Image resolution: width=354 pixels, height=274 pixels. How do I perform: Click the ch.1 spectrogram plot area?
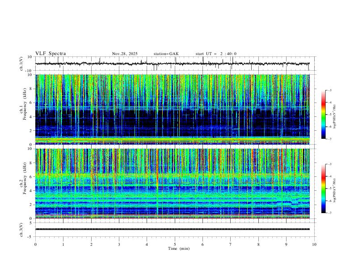coord(172,109)
